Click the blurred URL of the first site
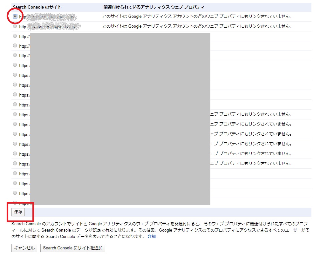The height and width of the screenshot is (257, 320). click(x=48, y=17)
